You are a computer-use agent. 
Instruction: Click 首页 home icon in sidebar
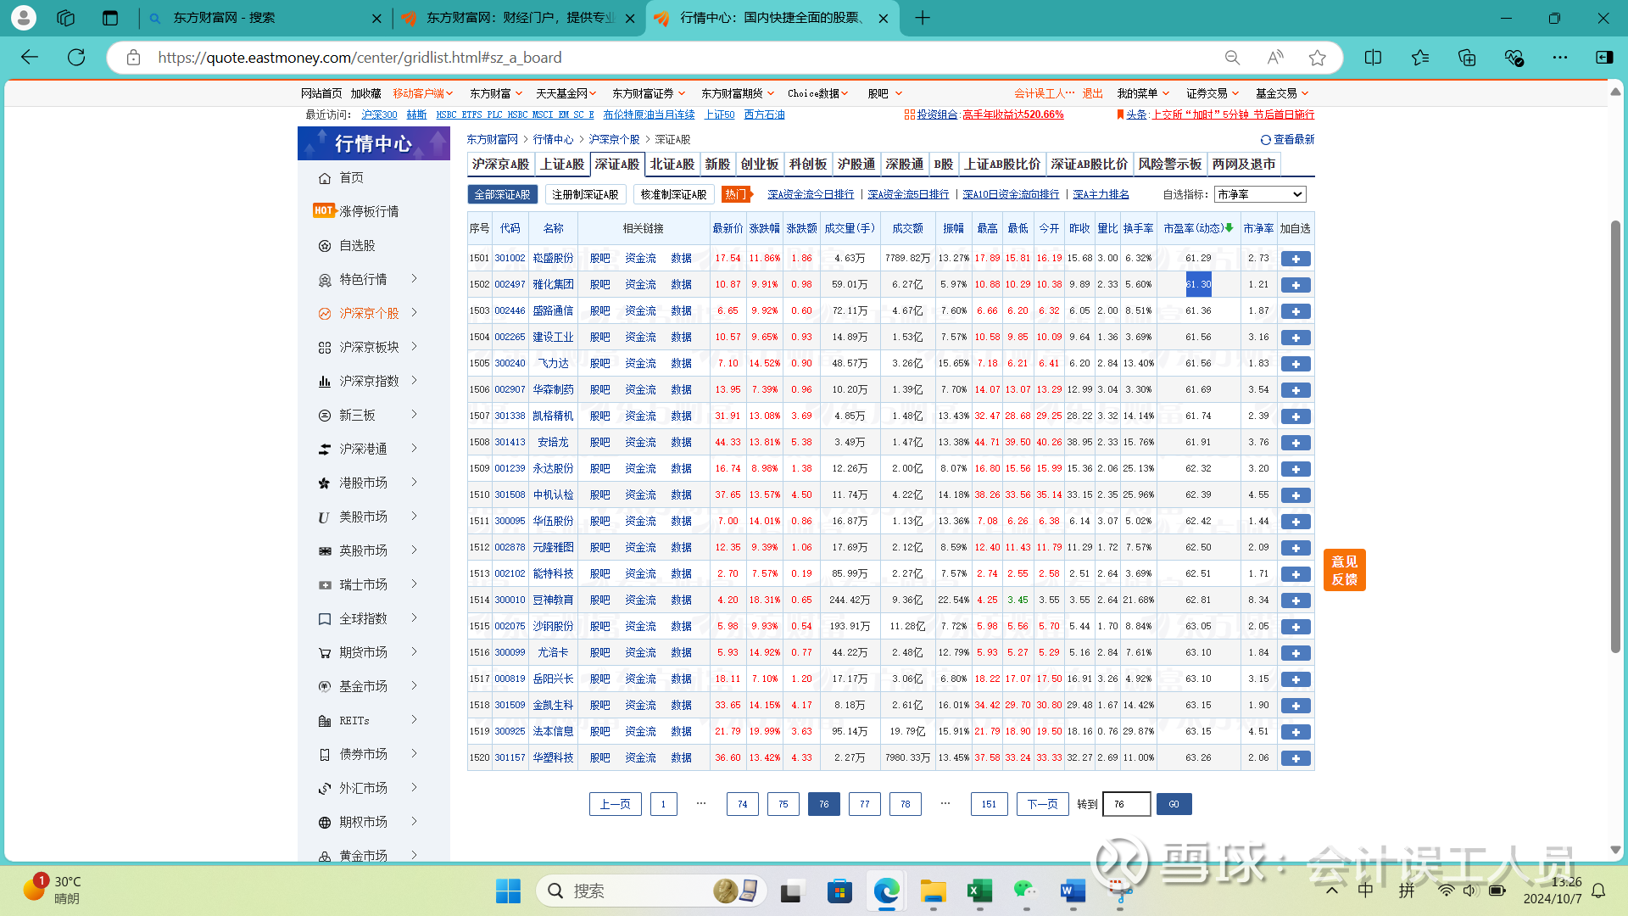[x=324, y=178]
